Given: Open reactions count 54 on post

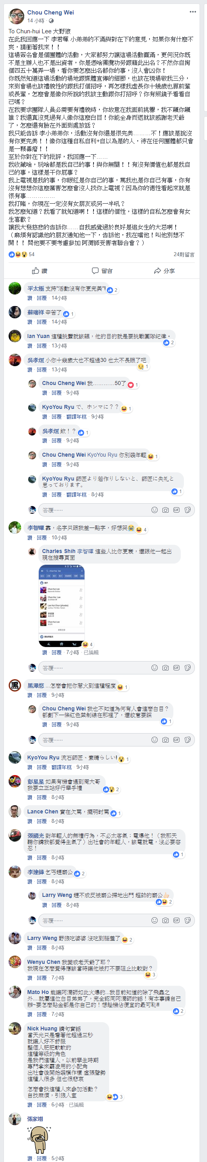Looking at the screenshot, I should 32,255.
